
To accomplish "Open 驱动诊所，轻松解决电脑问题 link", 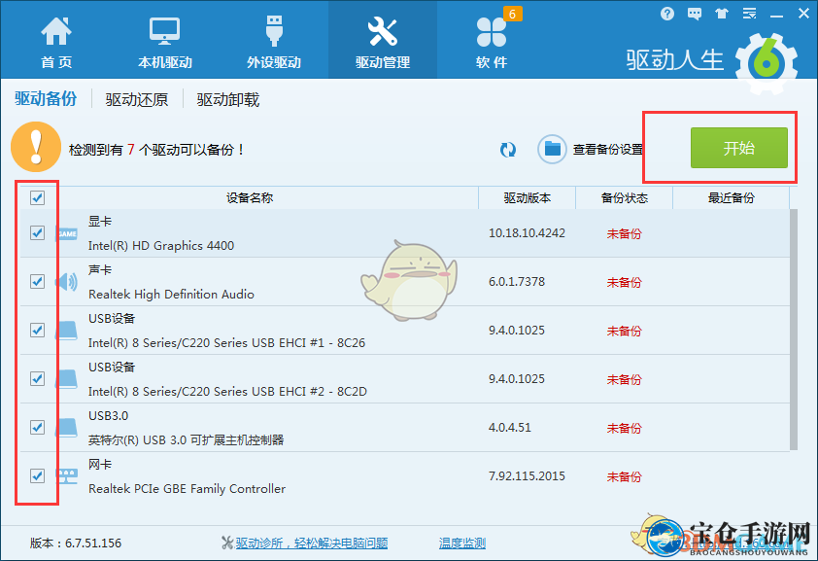I will pos(312,543).
